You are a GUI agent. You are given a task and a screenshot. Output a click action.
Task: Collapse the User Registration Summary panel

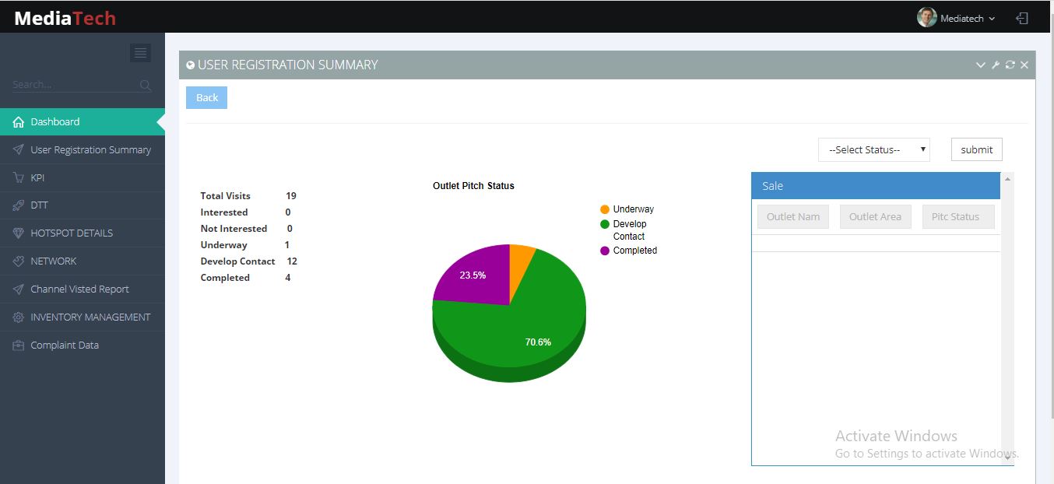[980, 65]
